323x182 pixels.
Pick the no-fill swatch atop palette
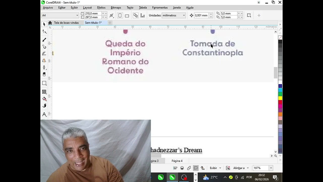[280, 38]
